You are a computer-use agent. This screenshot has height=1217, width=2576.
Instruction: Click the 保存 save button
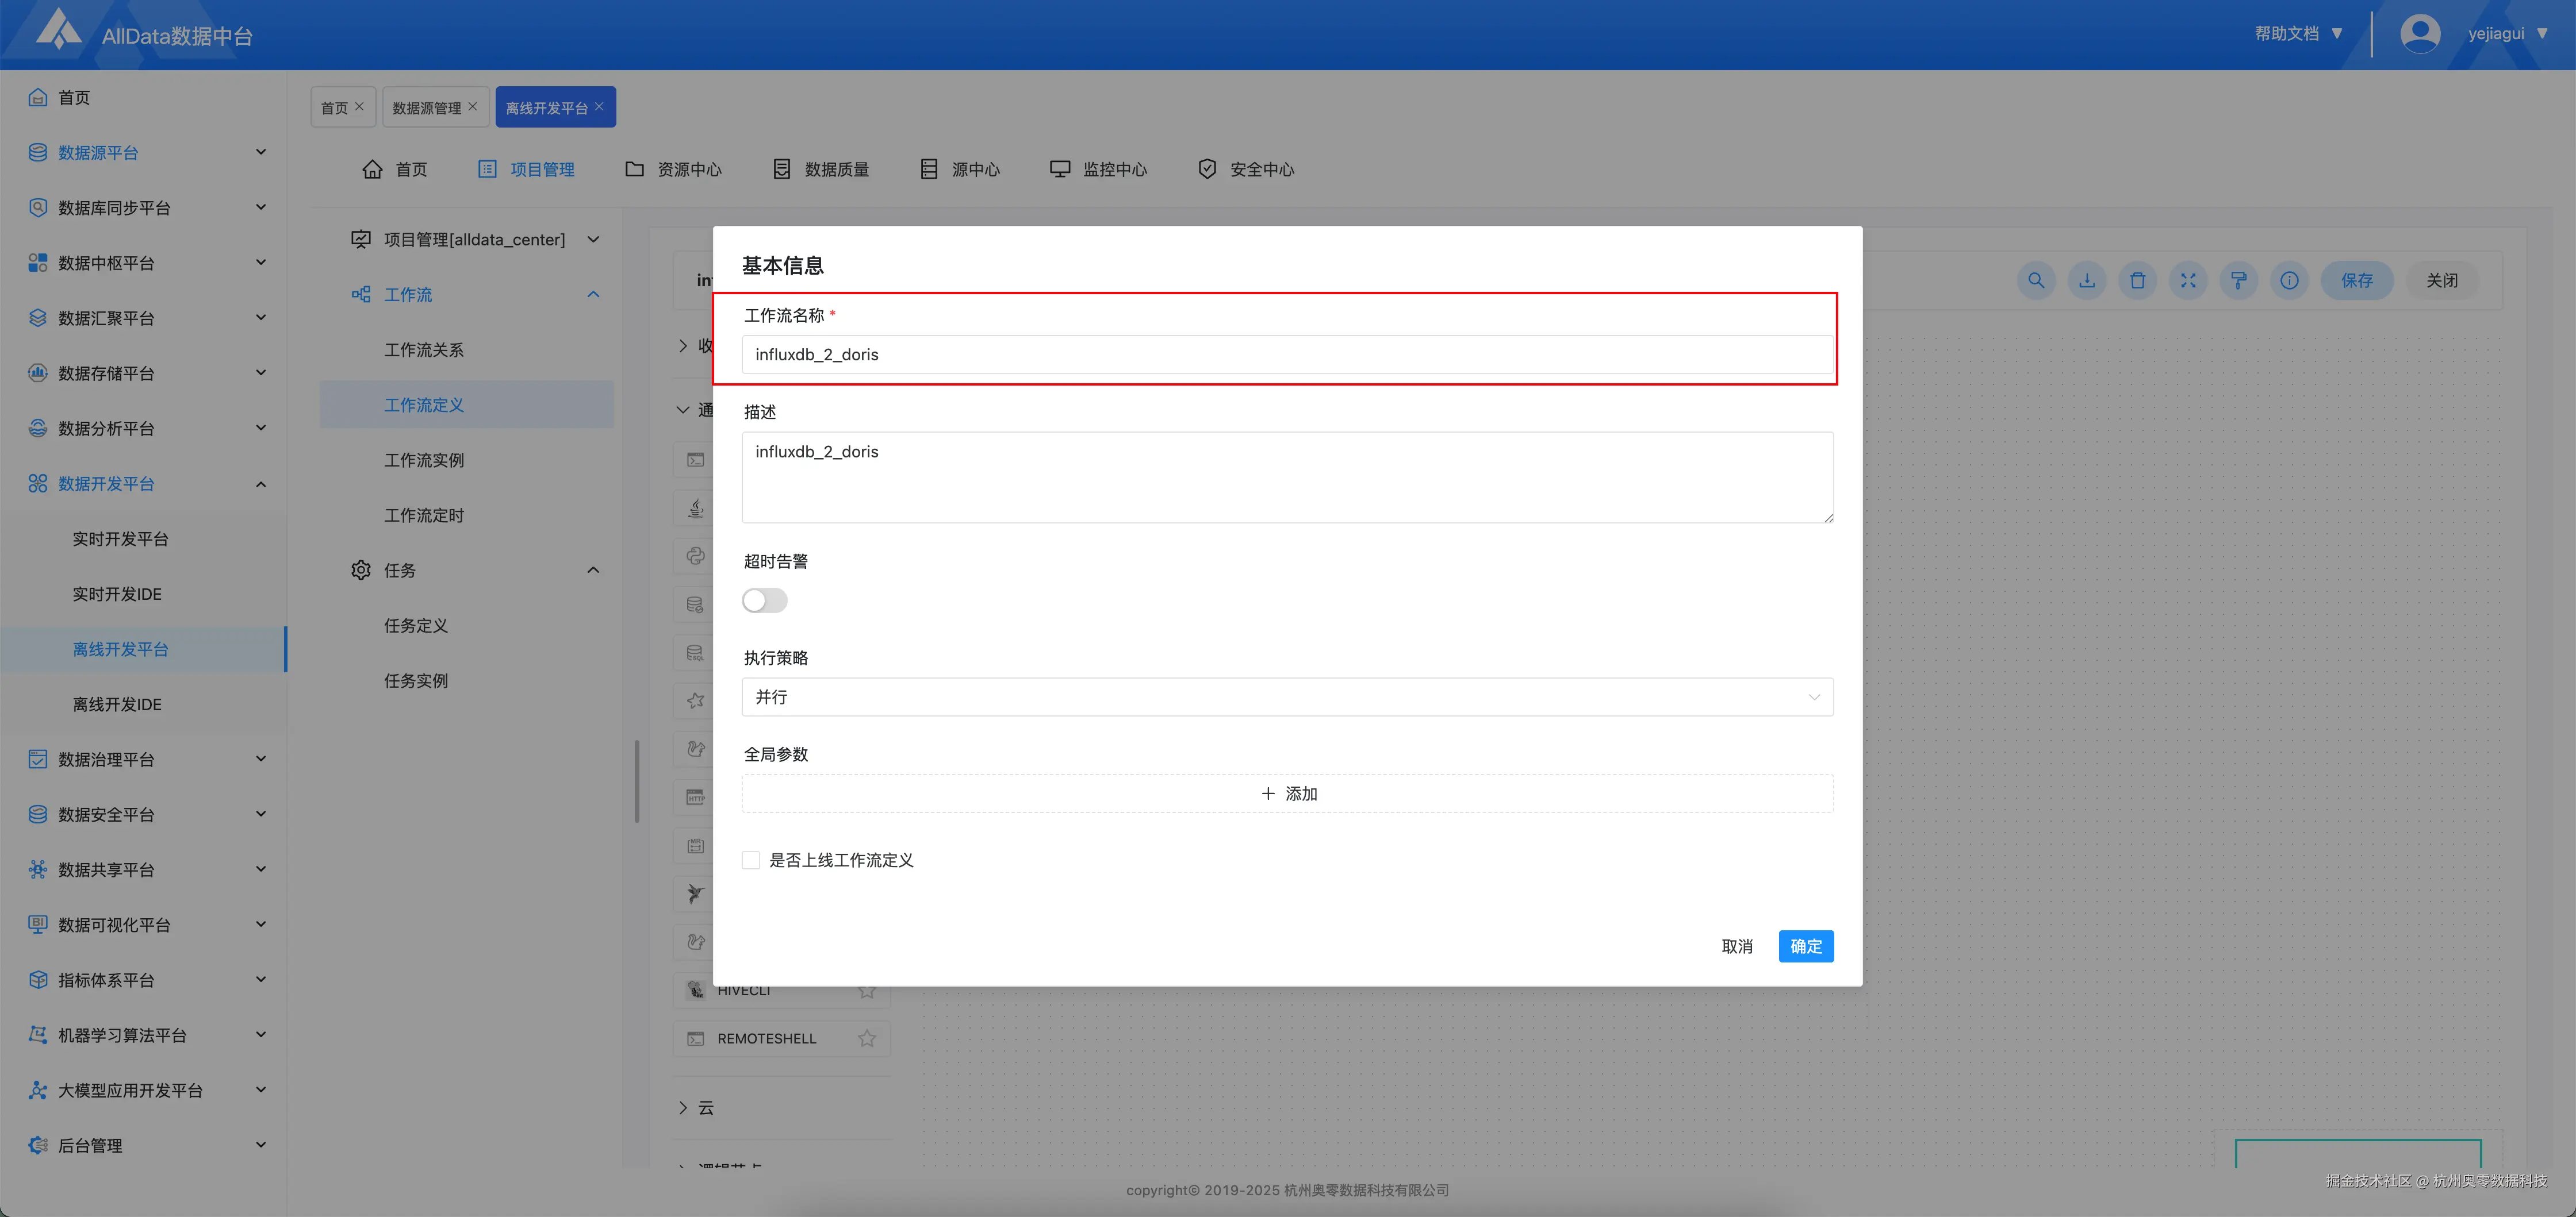click(2357, 281)
